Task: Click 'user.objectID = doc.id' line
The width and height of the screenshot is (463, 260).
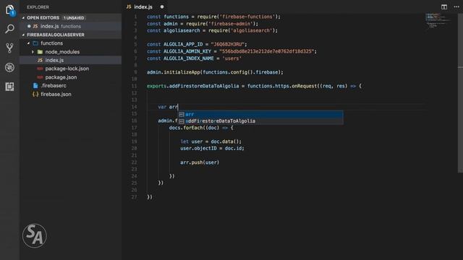Action: [x=212, y=149]
